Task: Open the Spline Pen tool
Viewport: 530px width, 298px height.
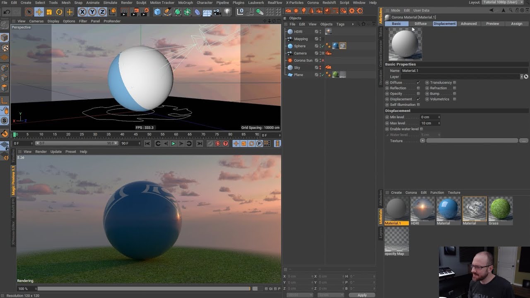Action: [x=167, y=12]
